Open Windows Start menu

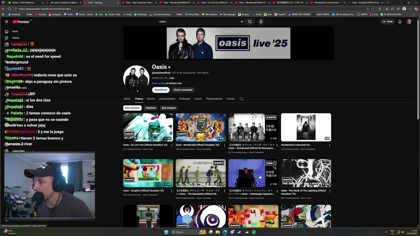(x=166, y=232)
